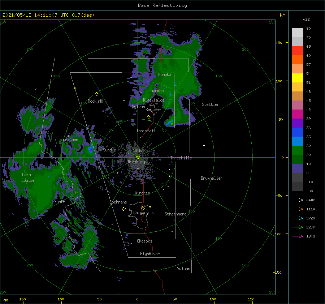Image resolution: width=325 pixels, height=304 pixels.
Task: Select yellow diamond marker beside RockyMH
Action: click(x=96, y=94)
